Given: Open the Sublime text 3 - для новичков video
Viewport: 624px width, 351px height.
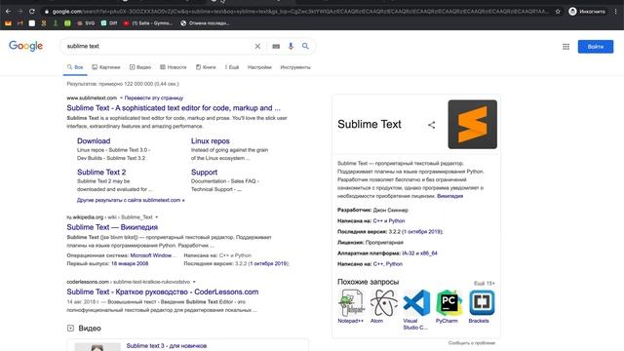Looking at the screenshot, I should [167, 346].
